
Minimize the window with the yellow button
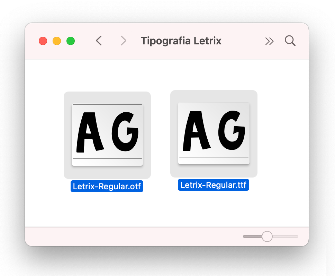click(57, 41)
